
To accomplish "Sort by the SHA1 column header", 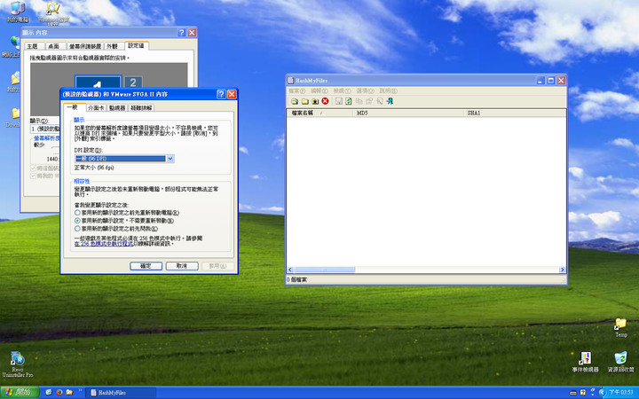I will click(515, 113).
